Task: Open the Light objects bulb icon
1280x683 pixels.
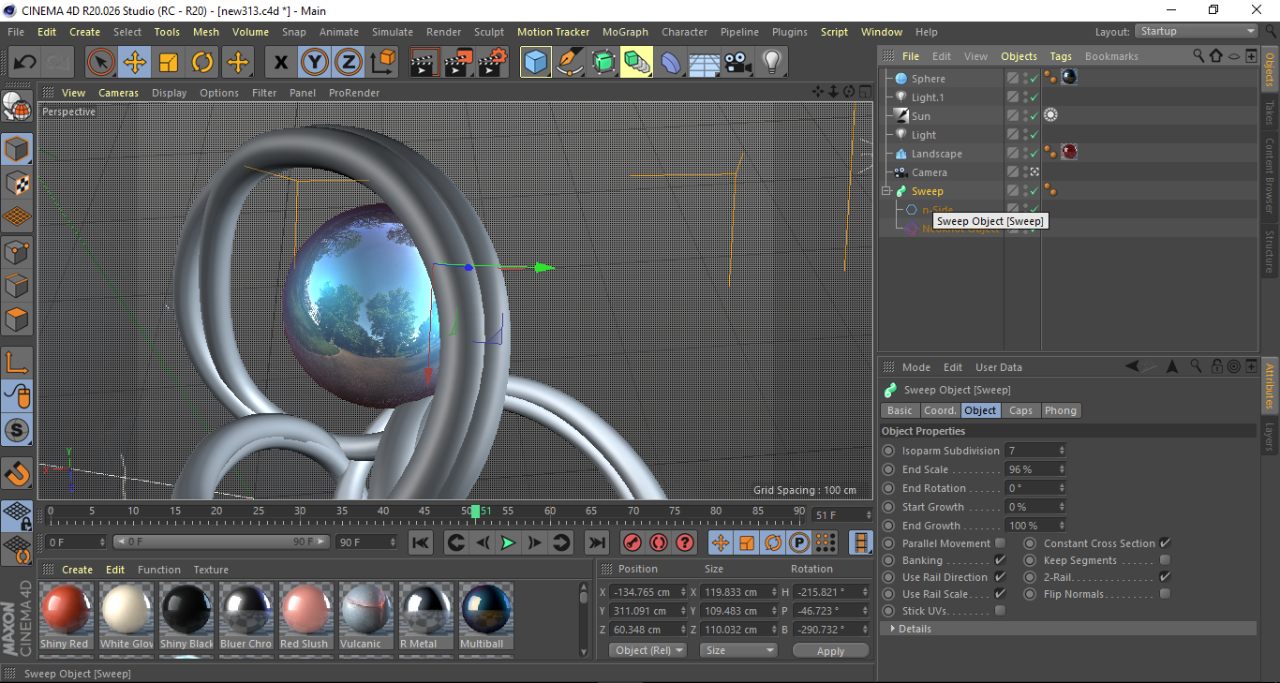Action: point(771,63)
